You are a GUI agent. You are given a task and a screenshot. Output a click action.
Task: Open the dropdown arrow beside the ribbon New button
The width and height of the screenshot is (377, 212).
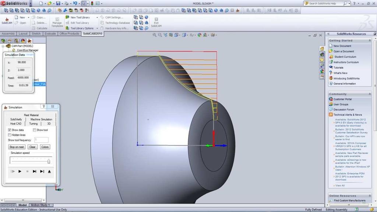(x=28, y=18)
